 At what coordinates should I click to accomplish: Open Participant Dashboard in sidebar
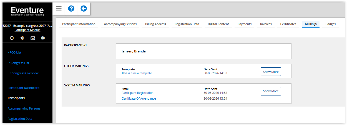(x=24, y=88)
